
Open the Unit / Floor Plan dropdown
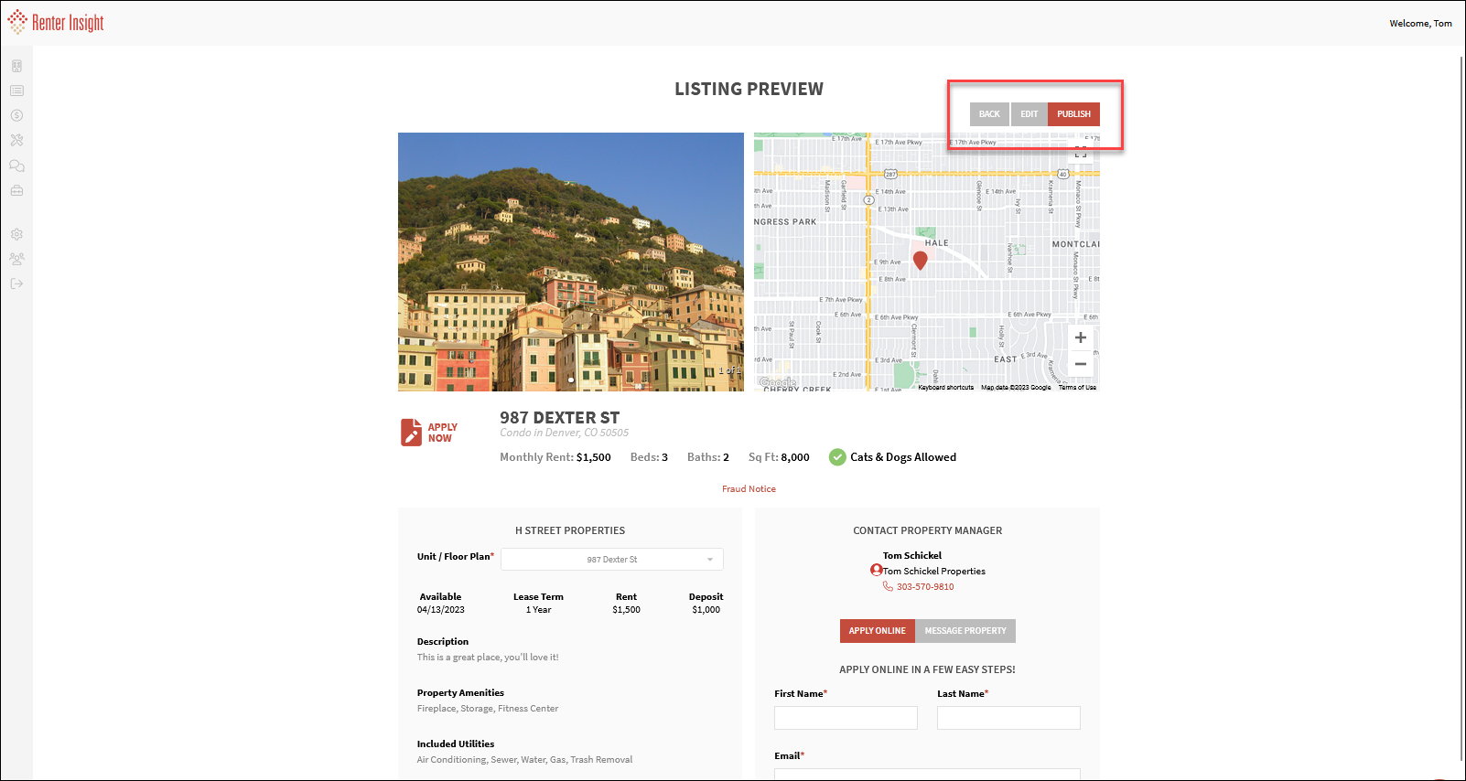click(x=612, y=560)
